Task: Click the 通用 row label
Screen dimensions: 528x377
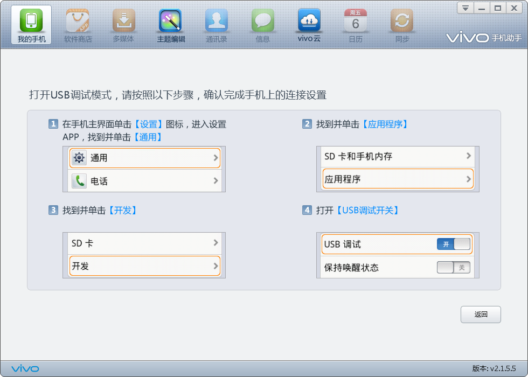Action: (99, 158)
